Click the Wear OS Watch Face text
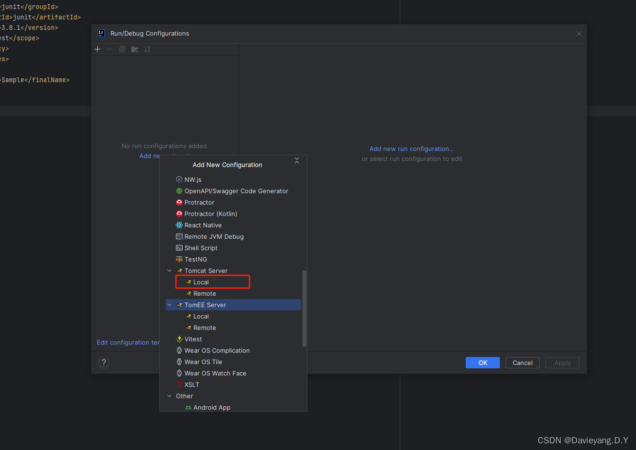The width and height of the screenshot is (636, 450). [215, 373]
